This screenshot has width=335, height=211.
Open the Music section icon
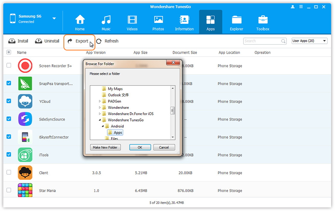(106, 20)
